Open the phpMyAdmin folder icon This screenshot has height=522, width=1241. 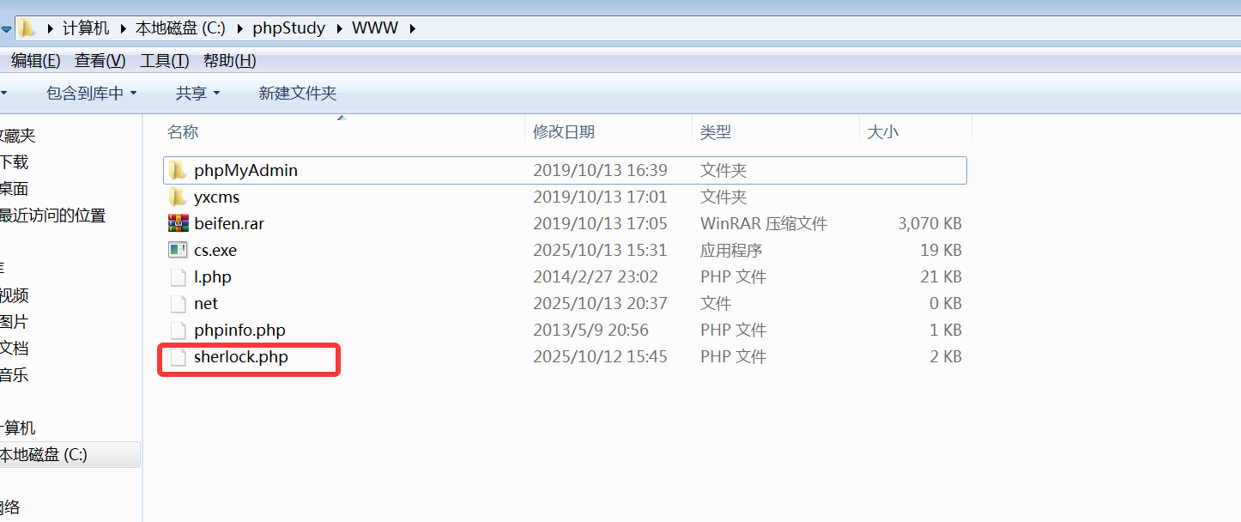[x=178, y=170]
